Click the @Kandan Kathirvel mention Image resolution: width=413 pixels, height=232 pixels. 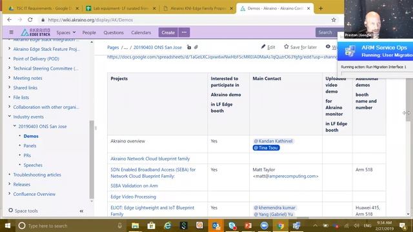pyautogui.click(x=273, y=141)
